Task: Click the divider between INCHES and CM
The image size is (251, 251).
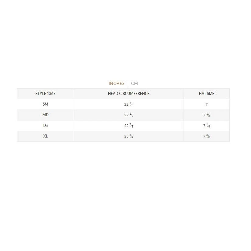Action: point(128,83)
